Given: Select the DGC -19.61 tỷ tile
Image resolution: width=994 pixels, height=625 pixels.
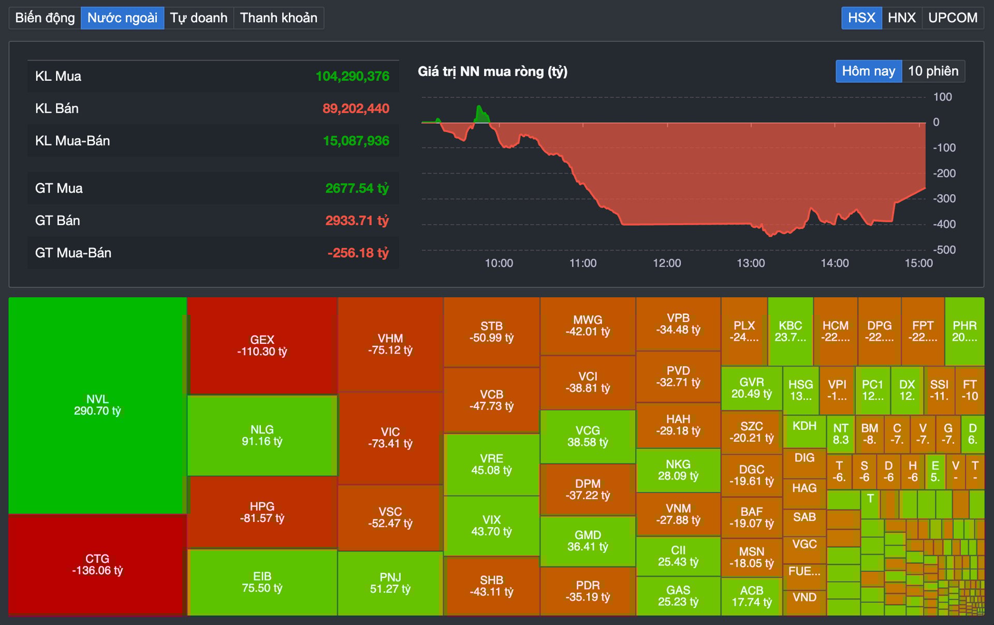Looking at the screenshot, I should tap(752, 475).
